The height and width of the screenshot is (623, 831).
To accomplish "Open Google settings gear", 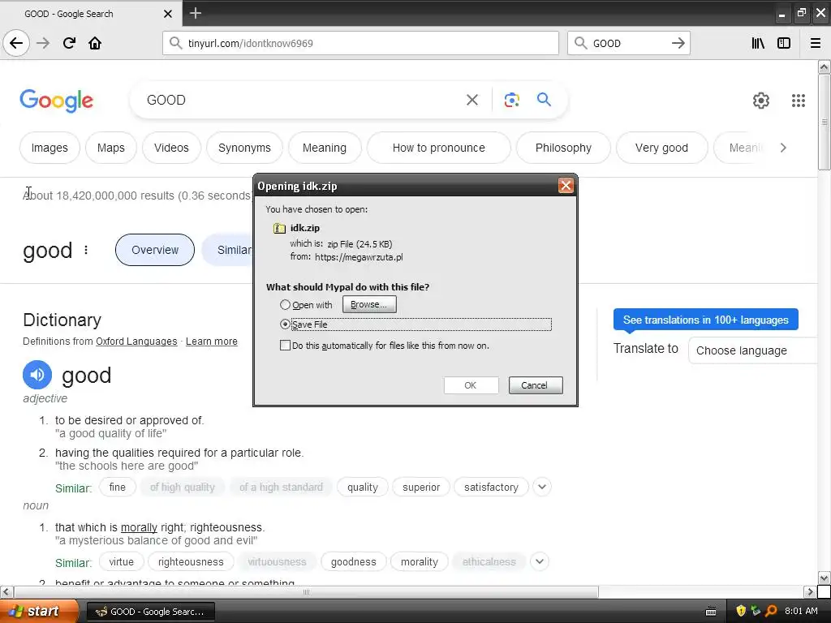I will (761, 100).
